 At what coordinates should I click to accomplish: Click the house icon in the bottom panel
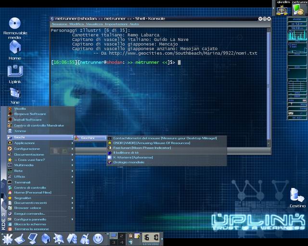(46, 239)
